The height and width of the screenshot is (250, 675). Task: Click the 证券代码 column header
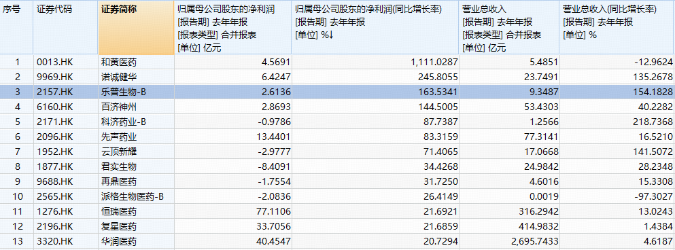point(66,28)
